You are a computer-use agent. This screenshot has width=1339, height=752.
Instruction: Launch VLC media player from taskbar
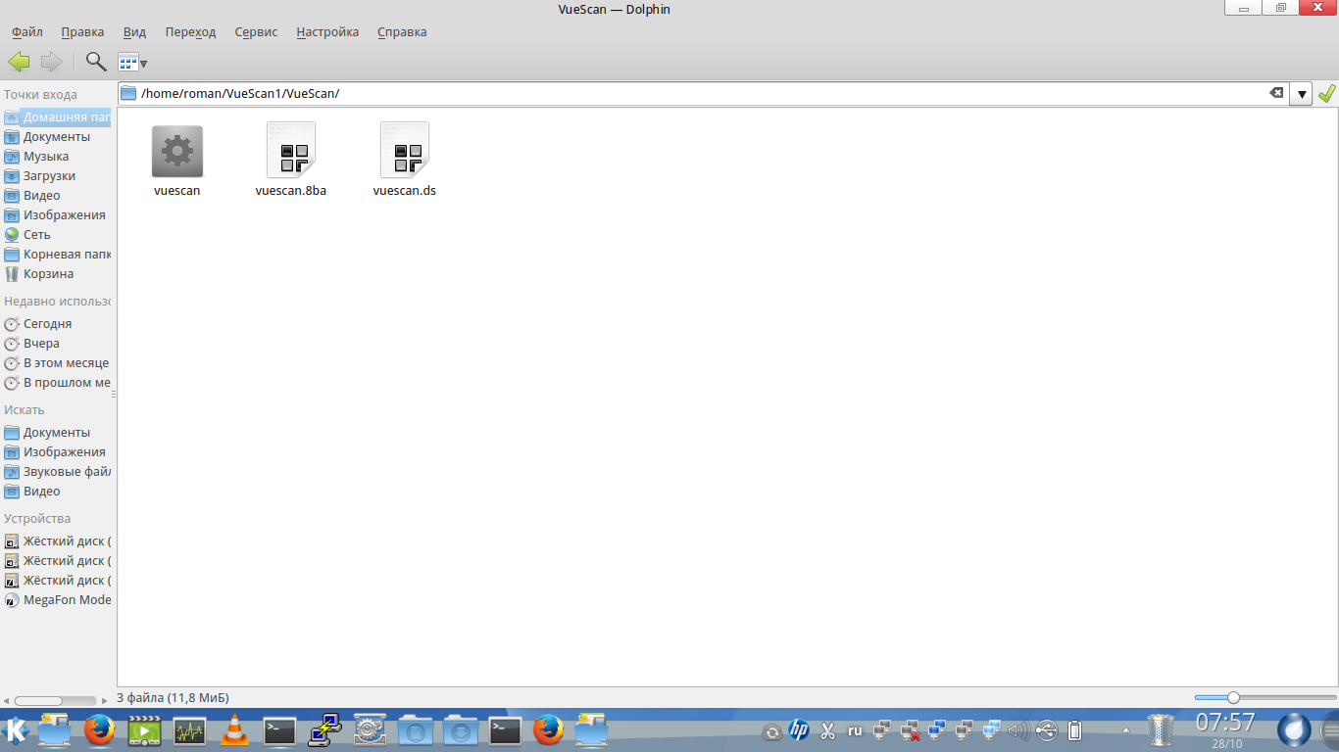(234, 730)
